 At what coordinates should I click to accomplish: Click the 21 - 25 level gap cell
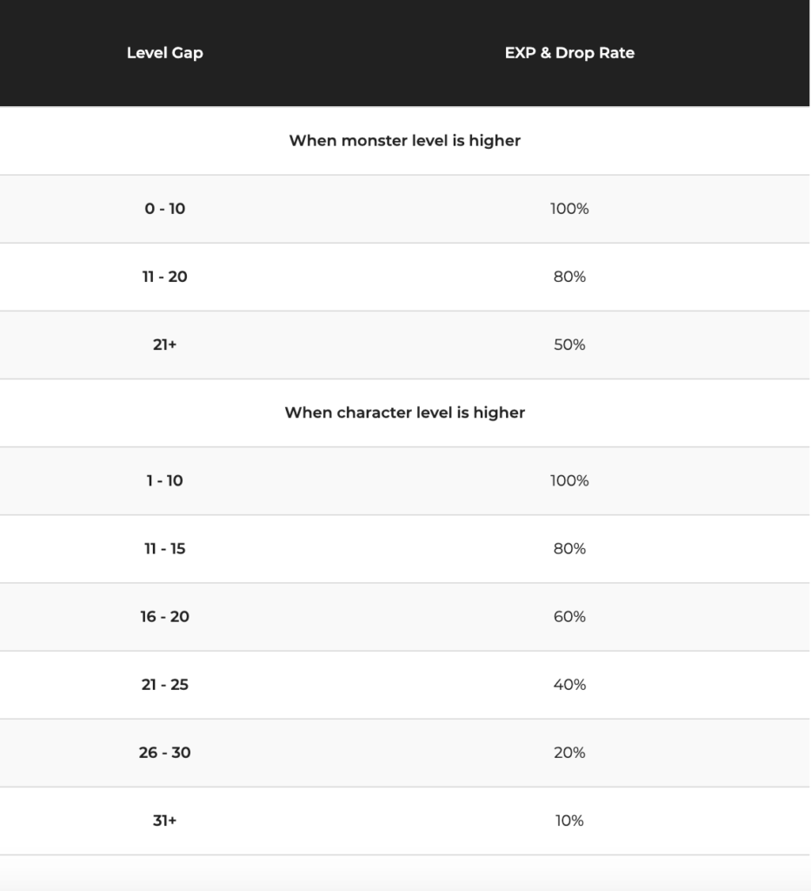tap(164, 685)
